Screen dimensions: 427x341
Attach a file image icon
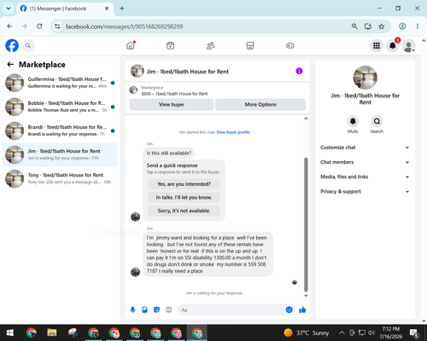click(144, 309)
